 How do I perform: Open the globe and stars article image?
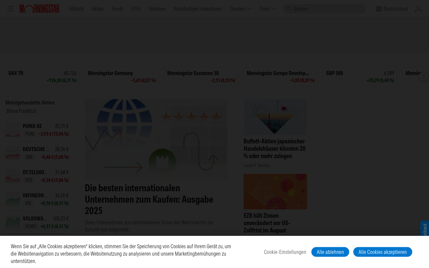(x=156, y=139)
